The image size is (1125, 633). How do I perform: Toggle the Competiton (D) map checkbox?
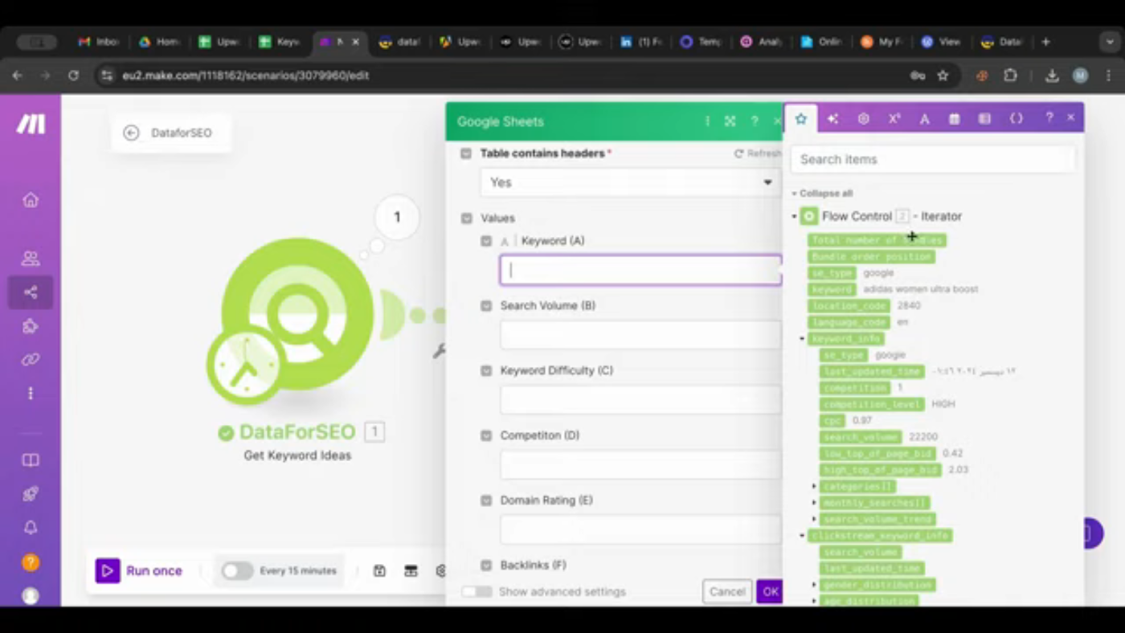pos(486,435)
